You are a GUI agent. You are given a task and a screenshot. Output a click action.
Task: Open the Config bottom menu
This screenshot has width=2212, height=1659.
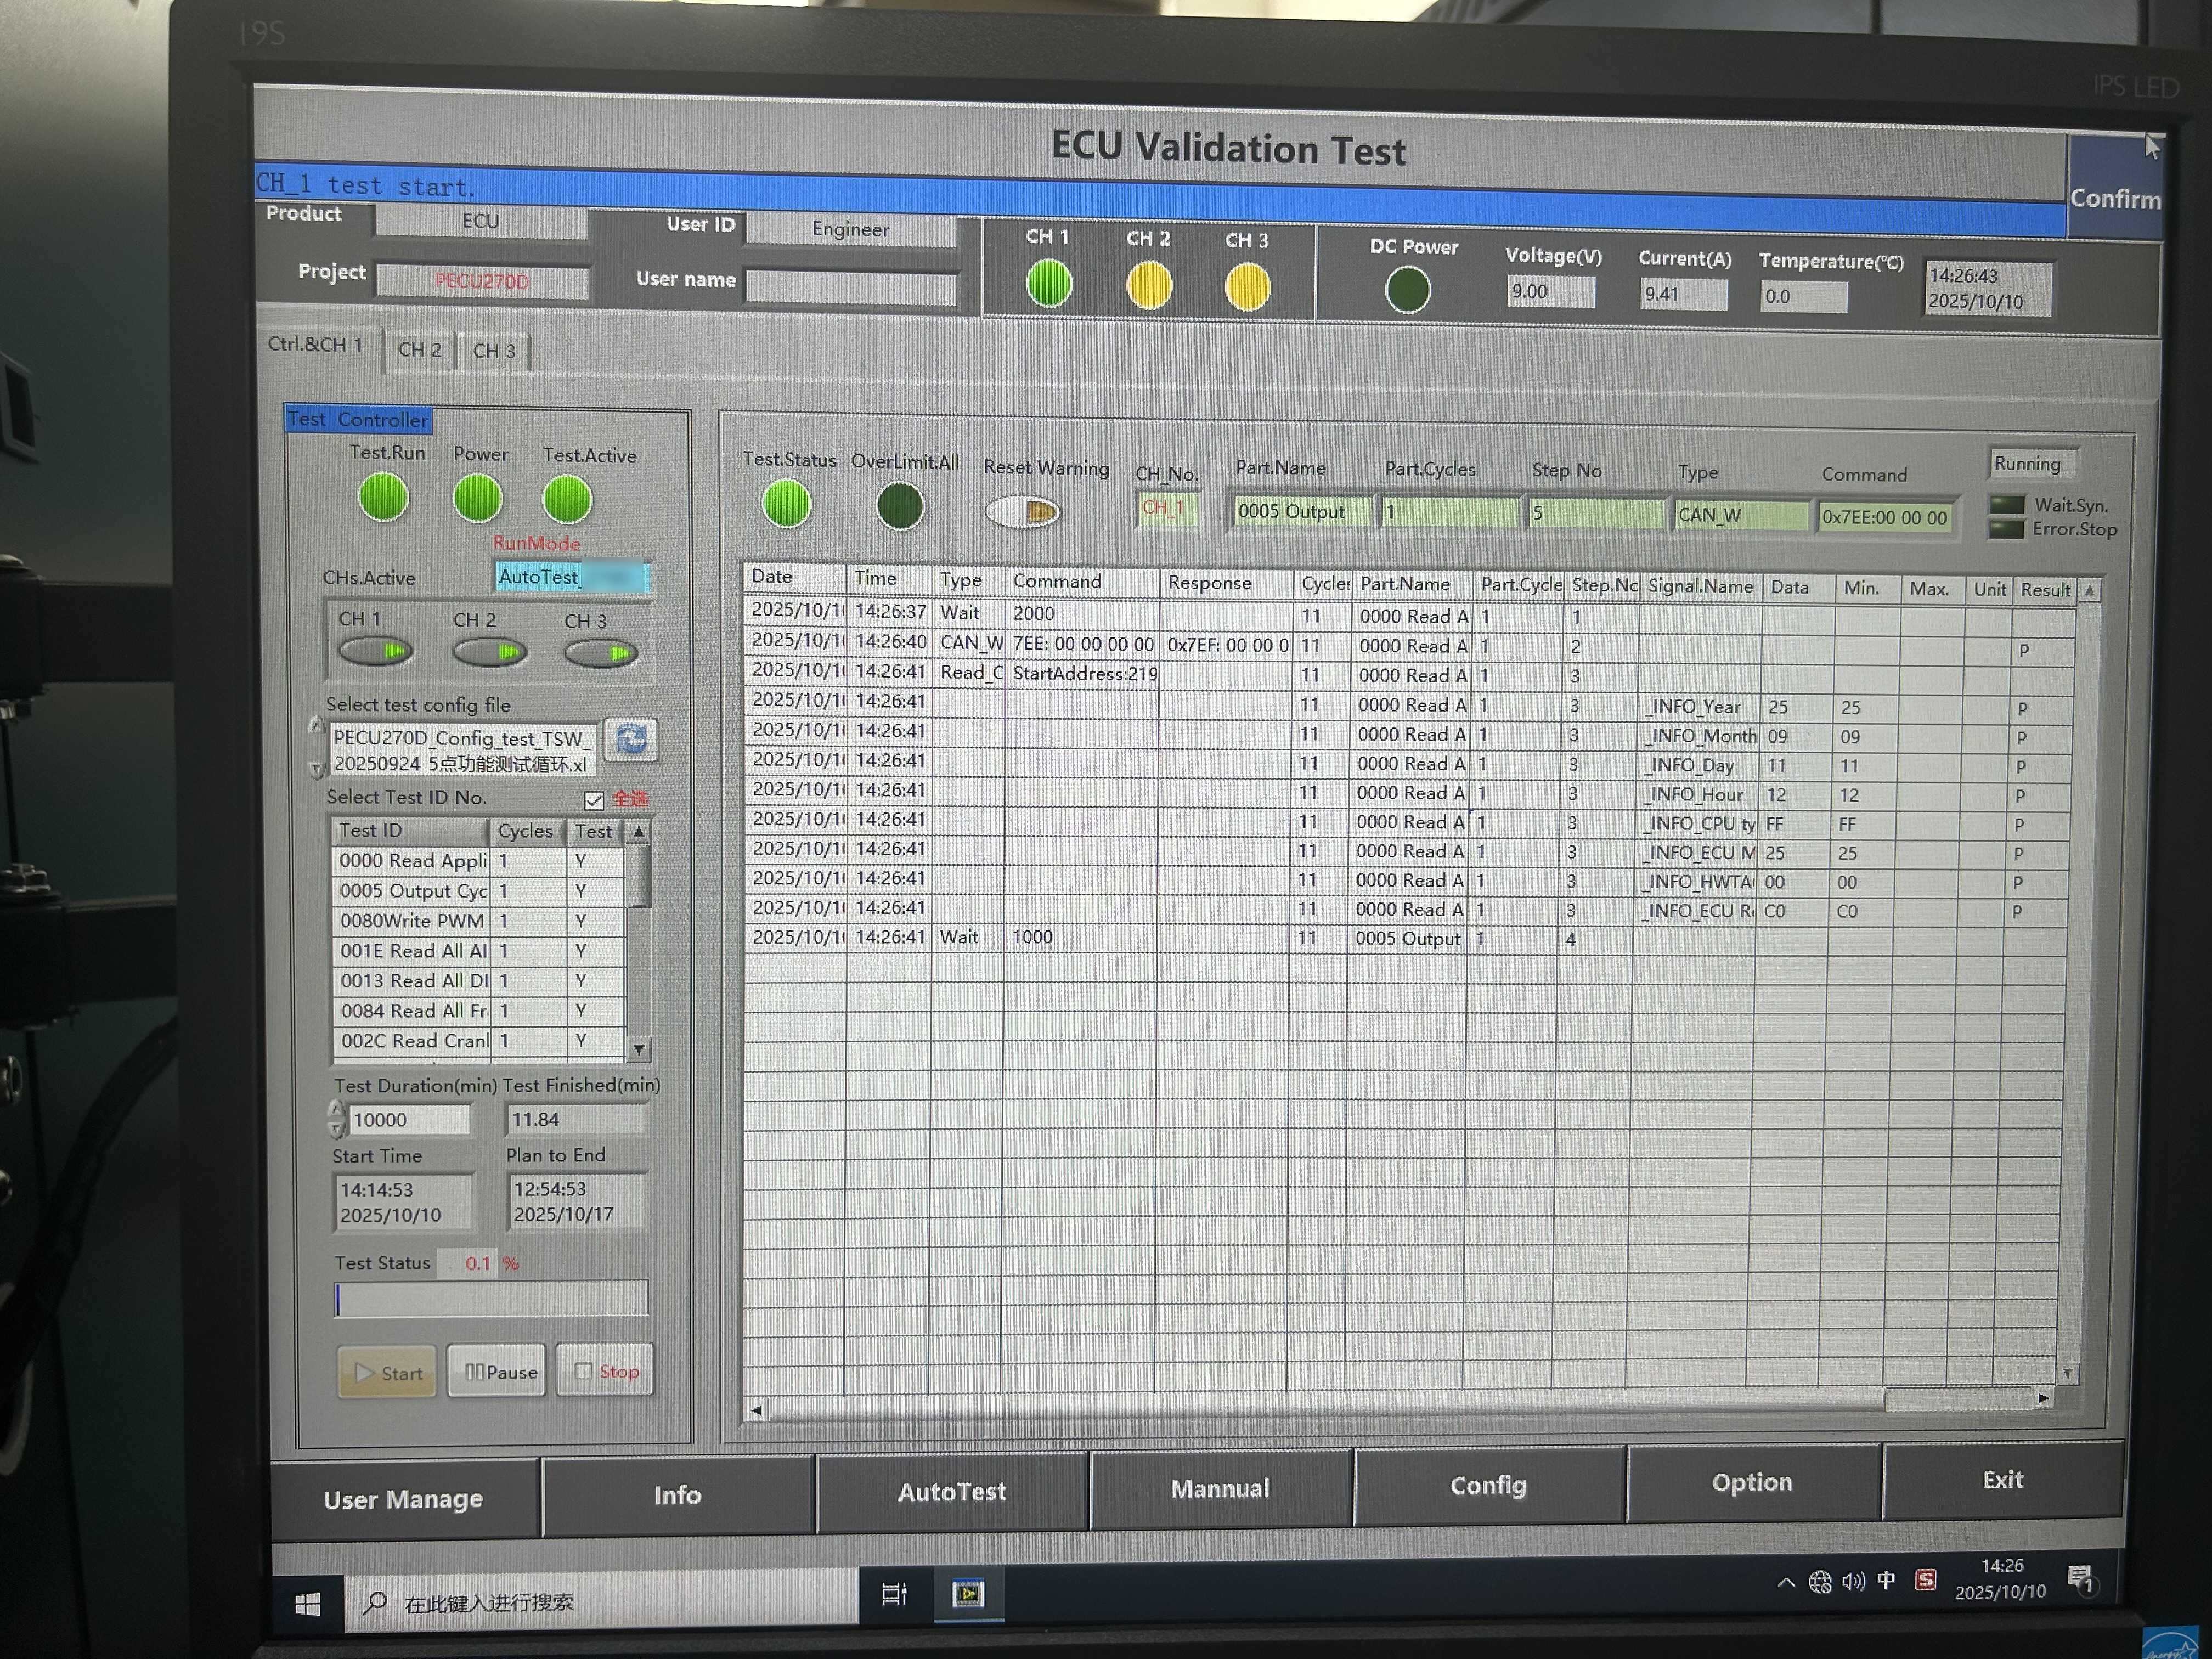[1488, 1486]
